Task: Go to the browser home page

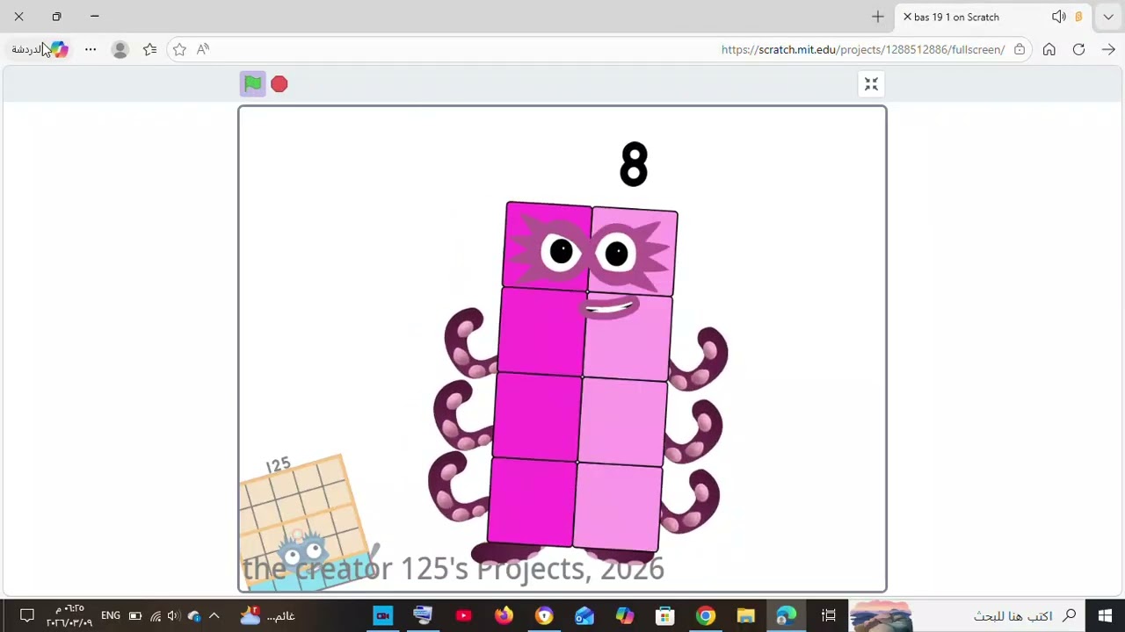Action: tap(1049, 49)
